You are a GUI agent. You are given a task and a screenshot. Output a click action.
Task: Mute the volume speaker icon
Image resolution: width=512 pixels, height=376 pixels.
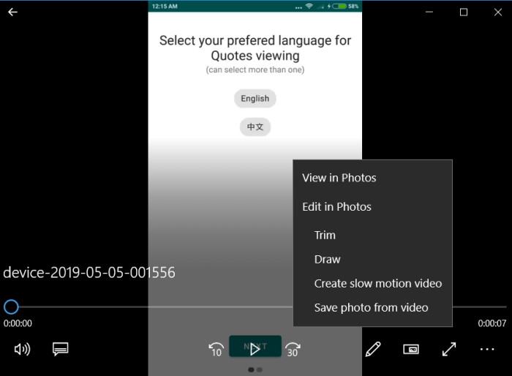[23, 349]
